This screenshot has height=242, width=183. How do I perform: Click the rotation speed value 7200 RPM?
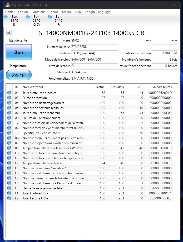click(165, 53)
